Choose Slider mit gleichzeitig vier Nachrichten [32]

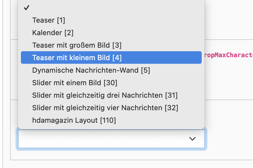click(111, 108)
